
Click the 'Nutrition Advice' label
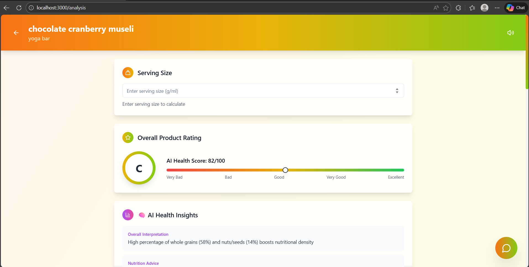click(x=143, y=263)
